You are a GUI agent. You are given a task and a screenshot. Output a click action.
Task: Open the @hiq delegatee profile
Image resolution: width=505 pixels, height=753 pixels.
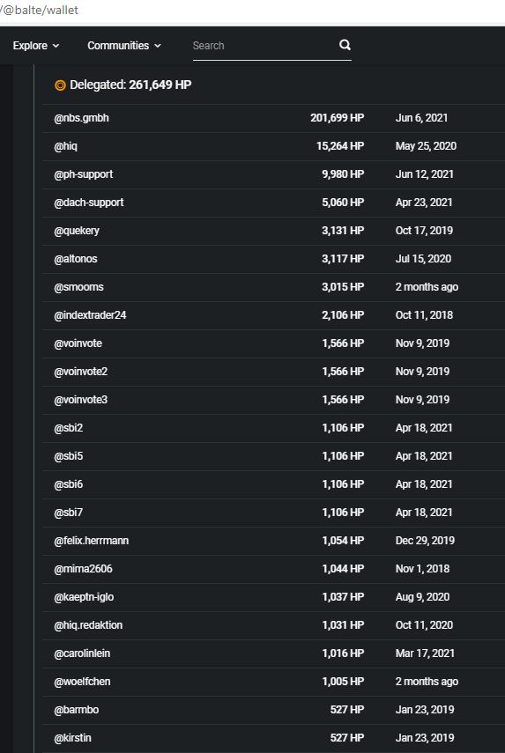coord(65,146)
